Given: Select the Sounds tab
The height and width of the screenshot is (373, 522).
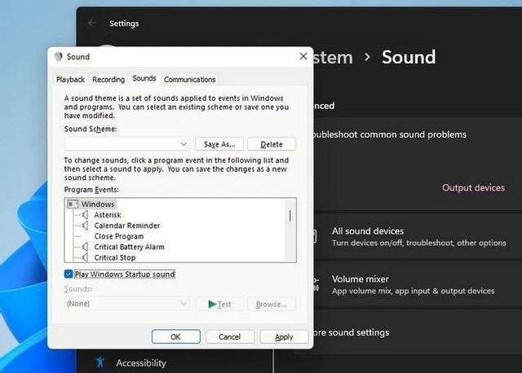Looking at the screenshot, I should (144, 78).
